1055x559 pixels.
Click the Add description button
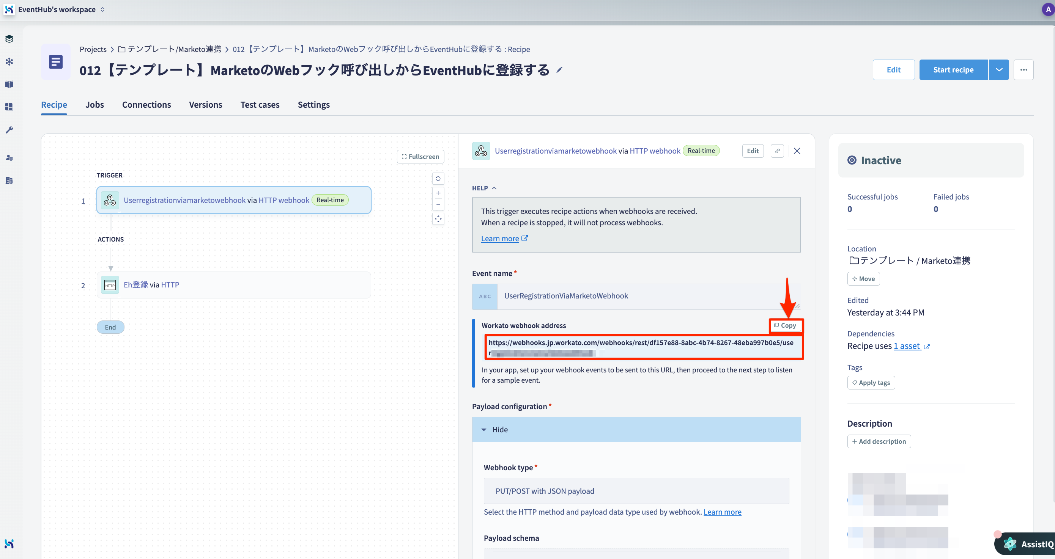(x=879, y=441)
